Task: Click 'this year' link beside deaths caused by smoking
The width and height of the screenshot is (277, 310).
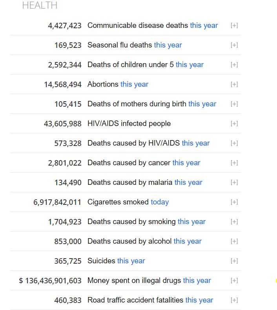Action: coord(191,222)
